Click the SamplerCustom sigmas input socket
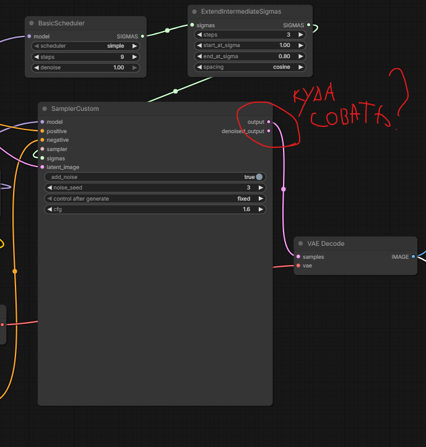Image resolution: width=426 pixels, height=447 pixels. 43,158
